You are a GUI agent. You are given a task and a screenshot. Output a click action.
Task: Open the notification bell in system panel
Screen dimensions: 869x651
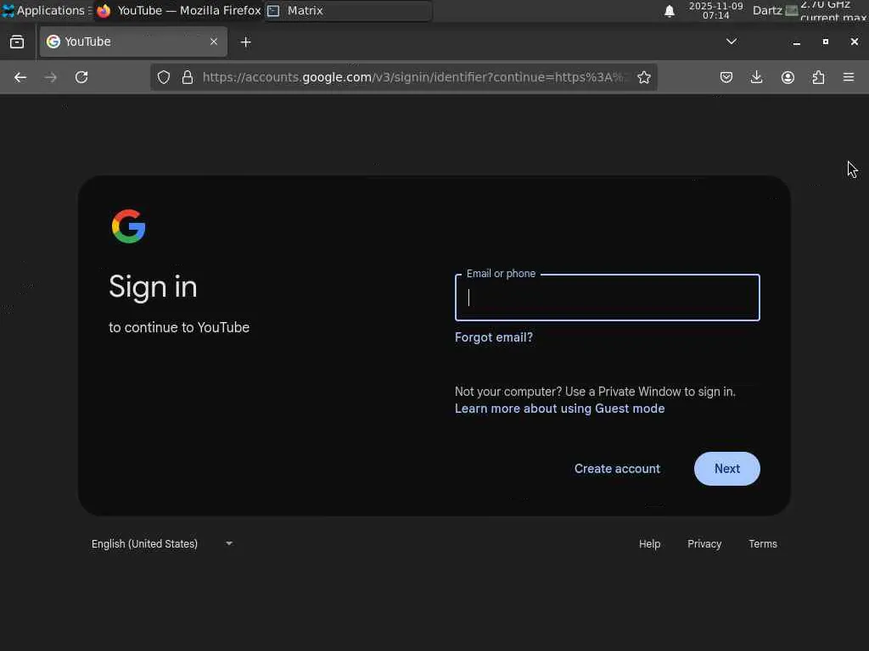click(670, 11)
